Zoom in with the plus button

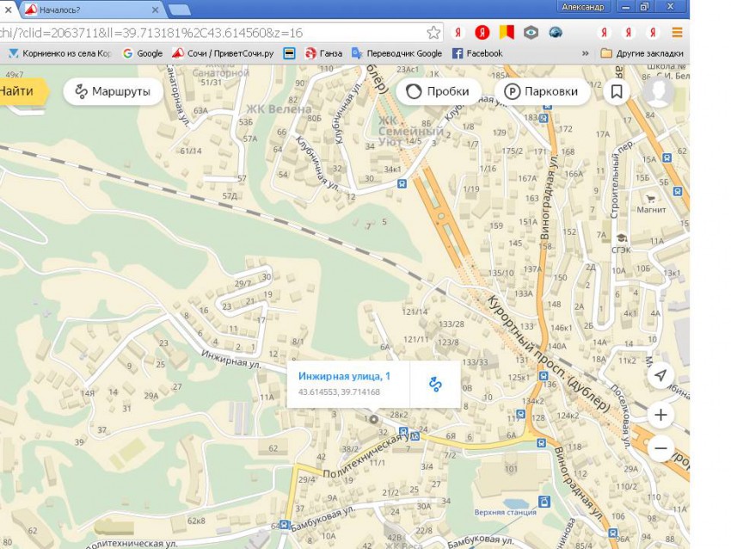(x=660, y=416)
